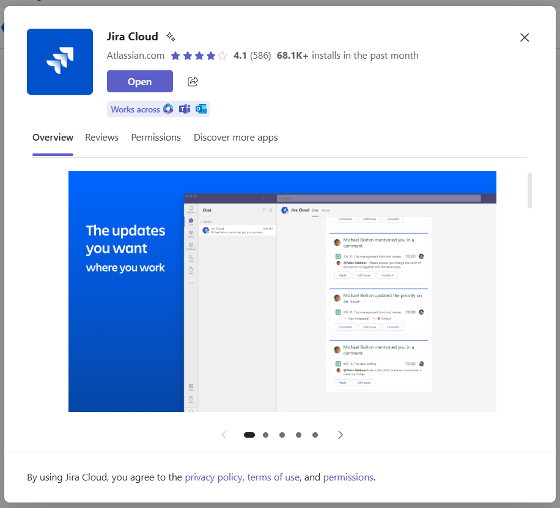560x508 pixels.
Task: Click the vertical scrollbar in dialog
Action: (x=529, y=190)
